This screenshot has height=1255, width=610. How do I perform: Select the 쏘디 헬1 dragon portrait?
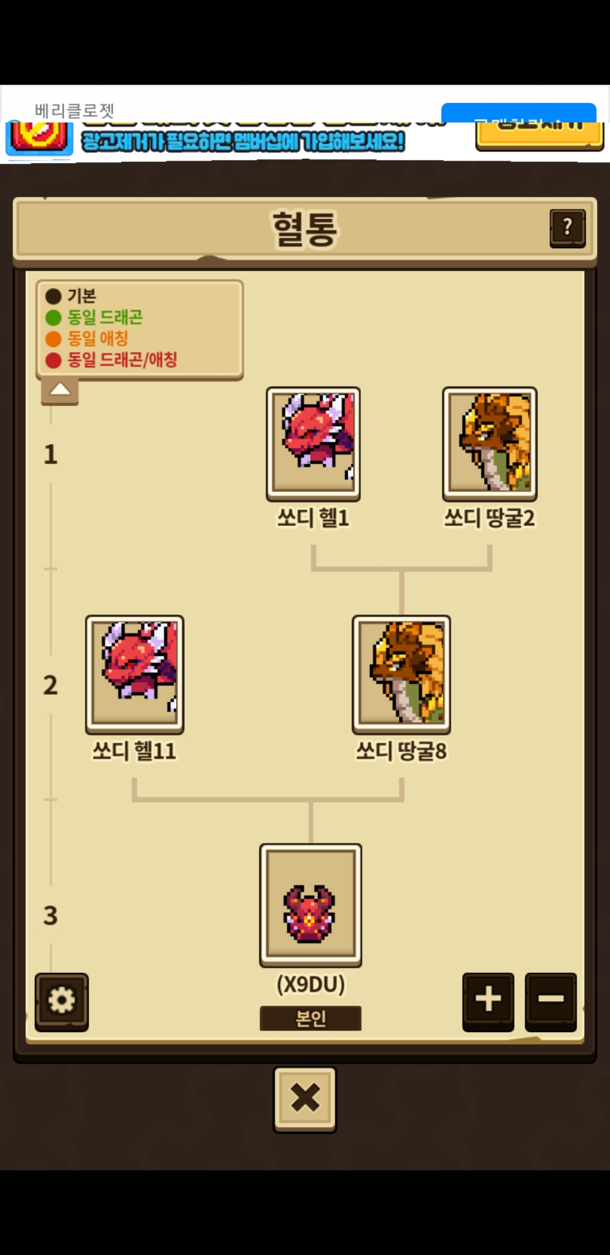[313, 444]
